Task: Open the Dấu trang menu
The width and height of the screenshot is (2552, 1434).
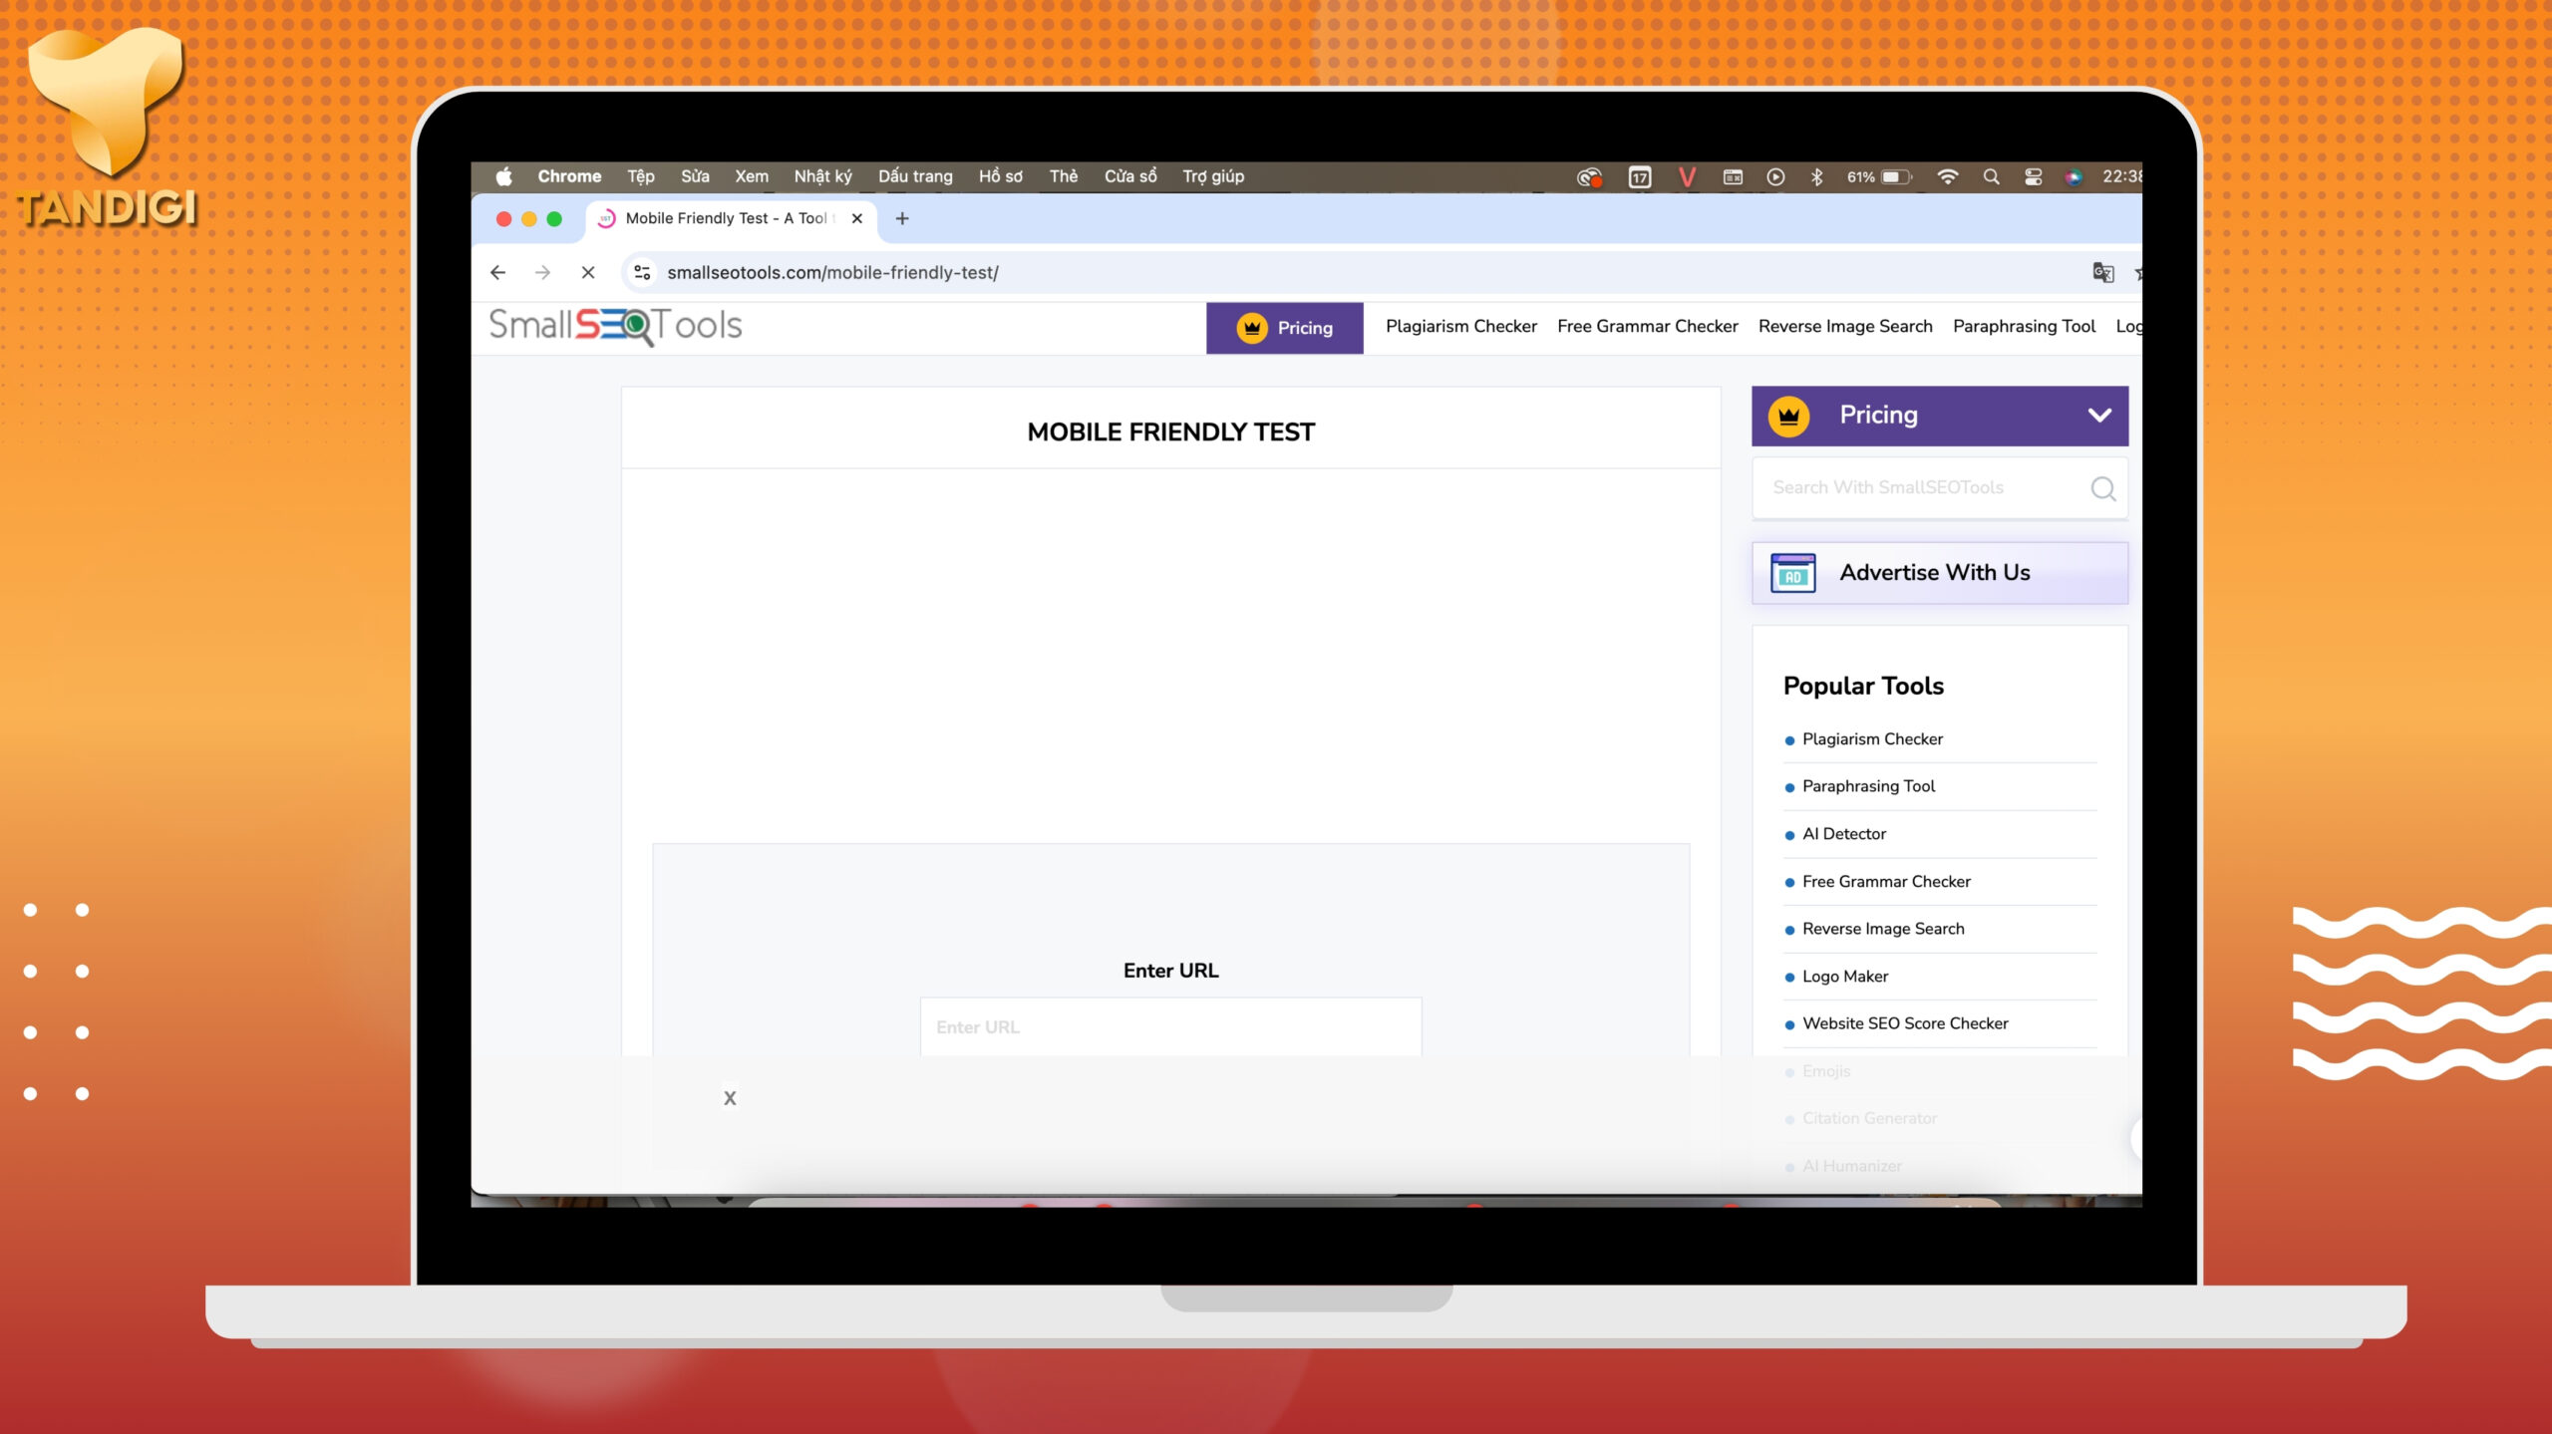Action: 915,176
